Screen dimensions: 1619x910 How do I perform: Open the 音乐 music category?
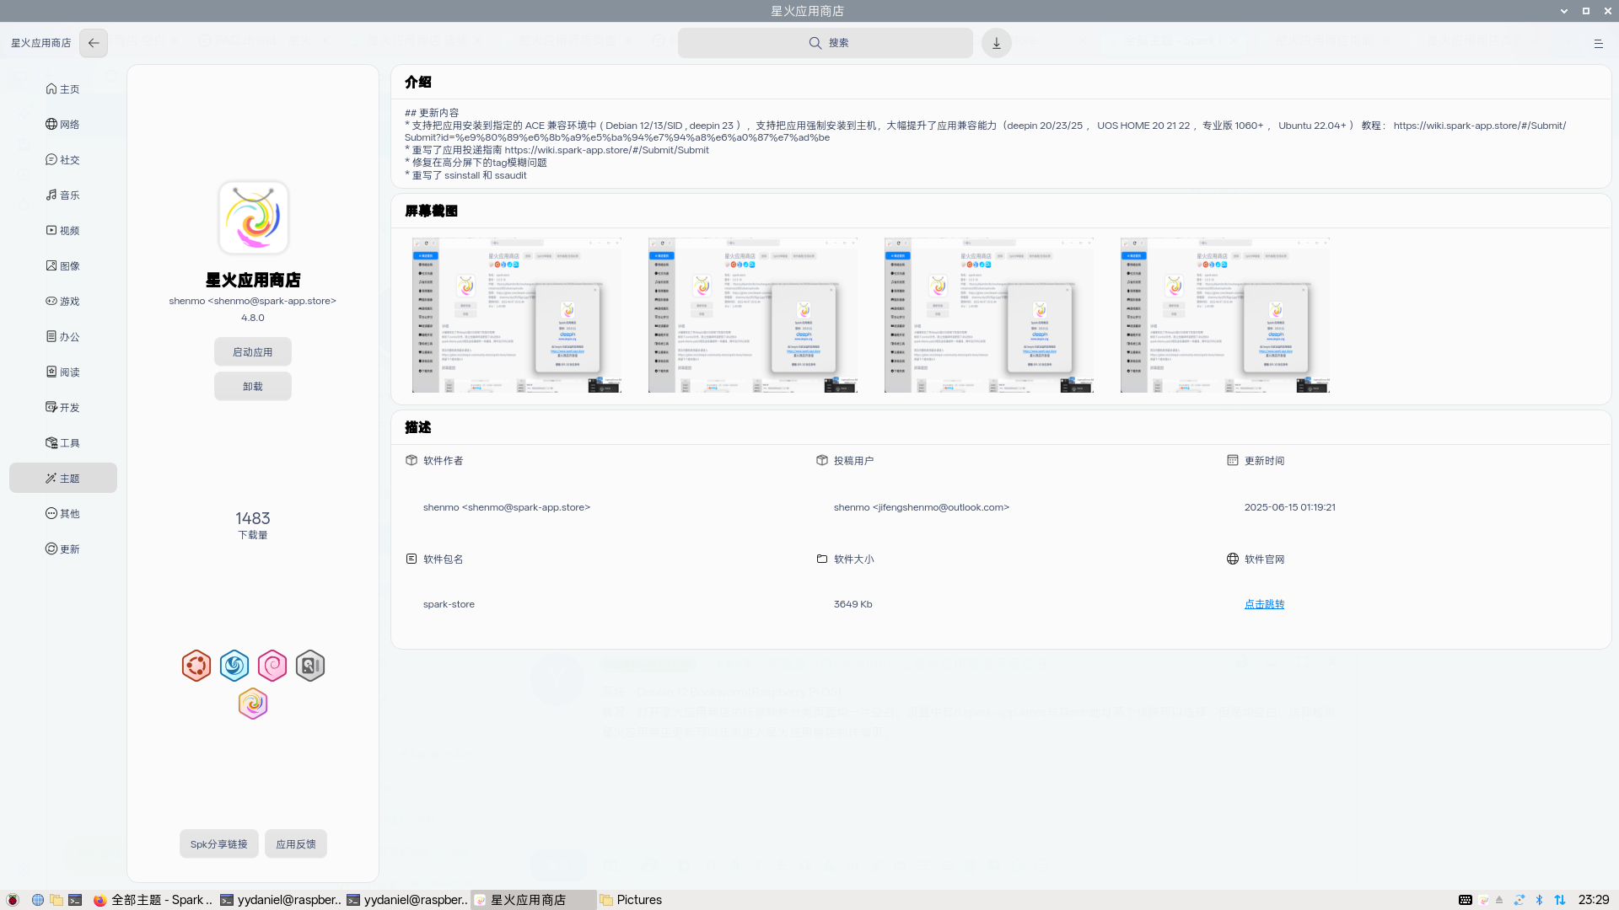tap(63, 195)
